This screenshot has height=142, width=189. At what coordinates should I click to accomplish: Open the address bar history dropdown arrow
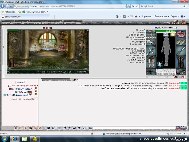[125, 6]
